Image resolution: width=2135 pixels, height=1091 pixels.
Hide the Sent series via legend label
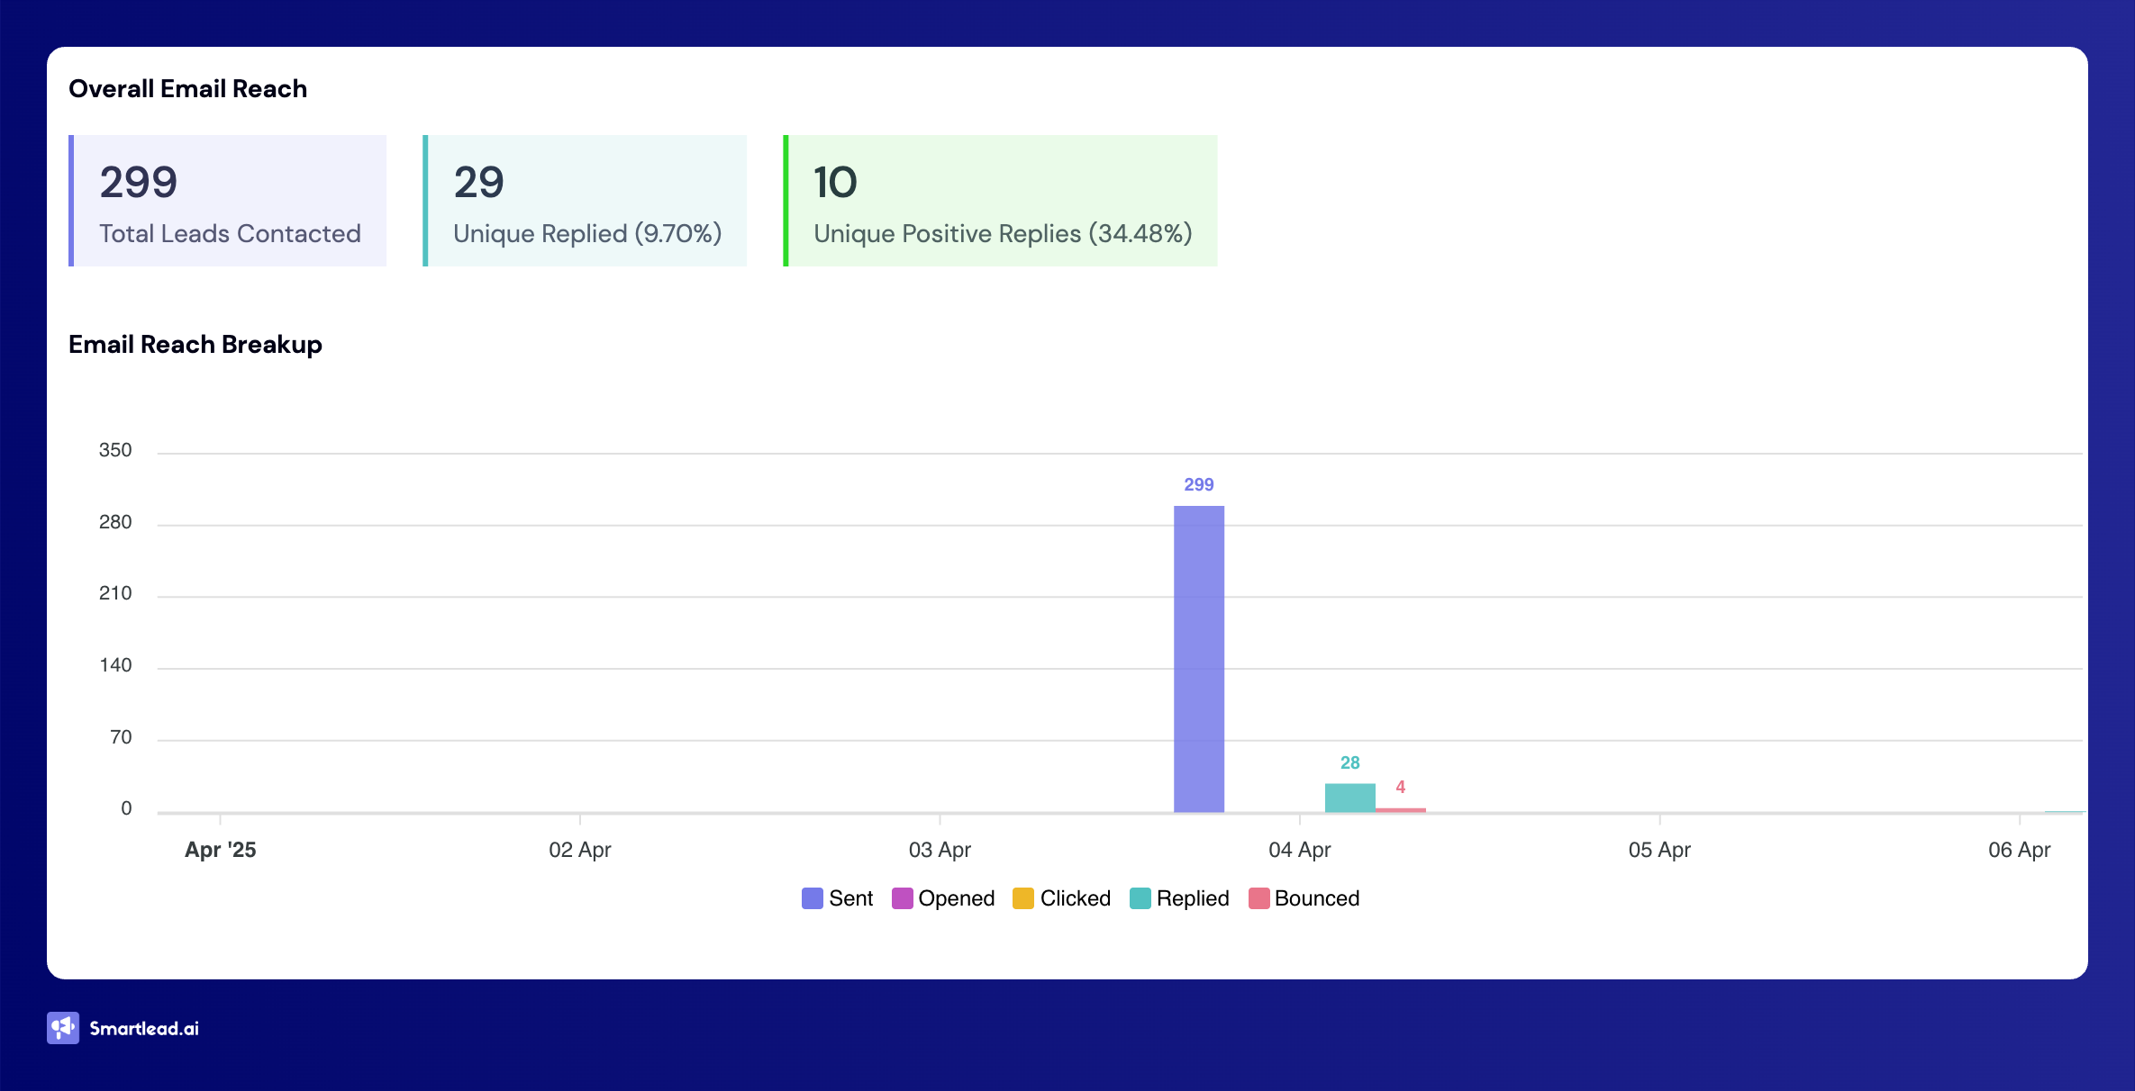click(x=850, y=898)
